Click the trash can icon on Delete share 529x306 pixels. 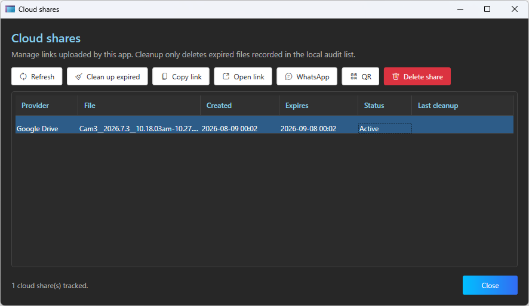[396, 76]
